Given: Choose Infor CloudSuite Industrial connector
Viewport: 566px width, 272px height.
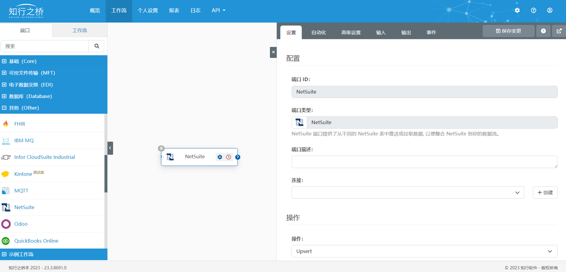Looking at the screenshot, I should [x=52, y=157].
